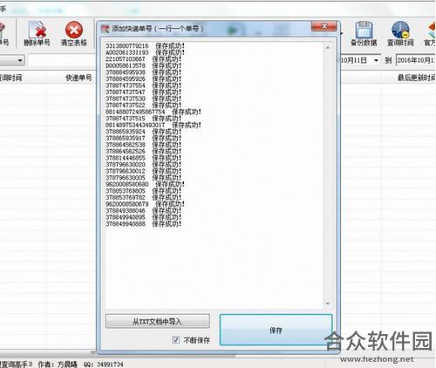The image size is (436, 368).
Task: Click the line starting with D00058613578
Action: [143, 65]
